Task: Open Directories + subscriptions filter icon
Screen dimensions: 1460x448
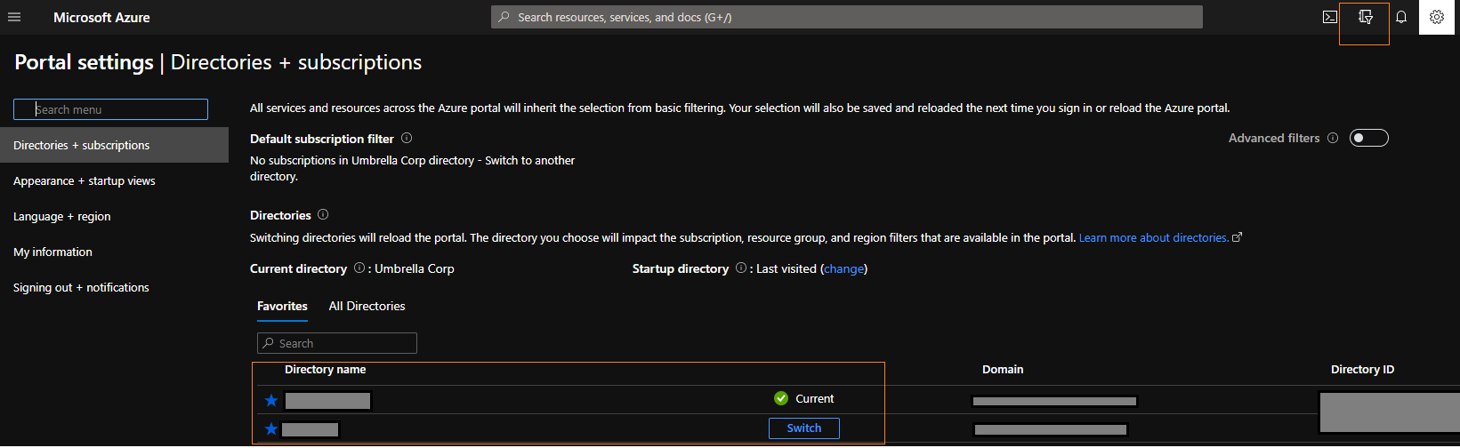Action: click(x=1365, y=17)
